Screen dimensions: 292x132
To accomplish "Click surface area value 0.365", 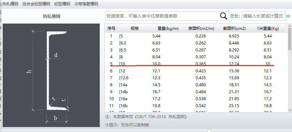I will tap(201, 64).
